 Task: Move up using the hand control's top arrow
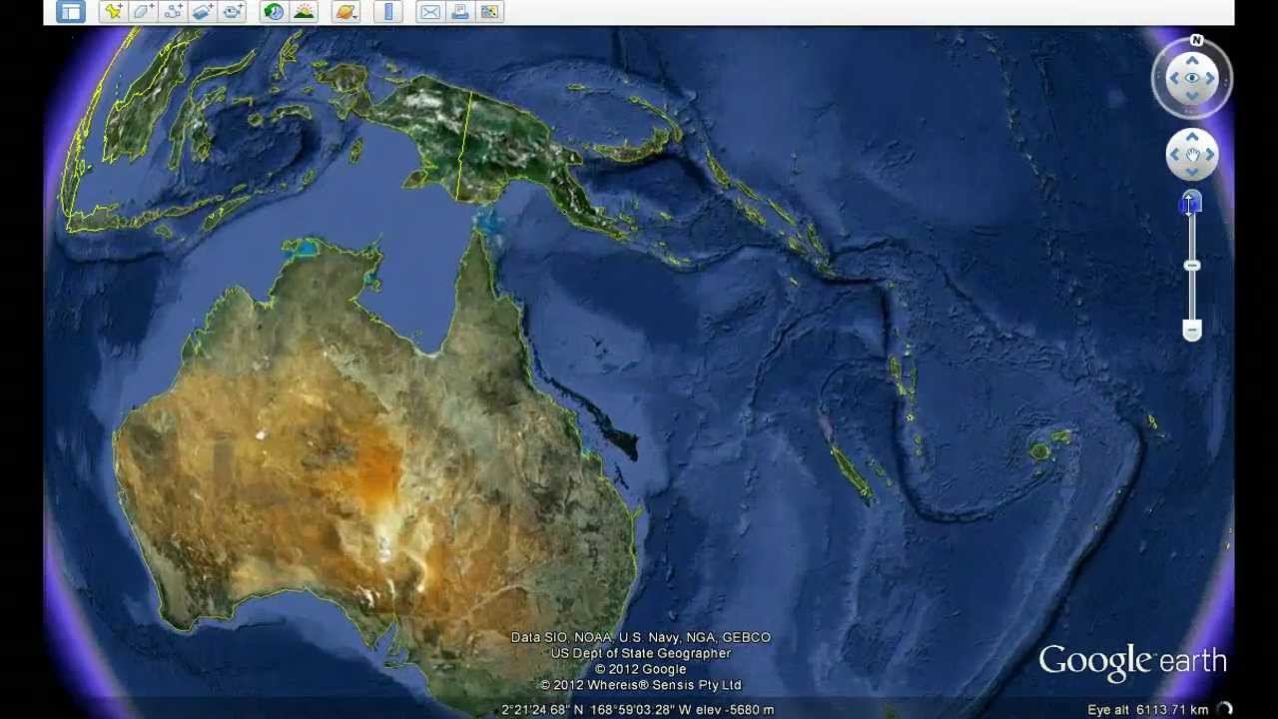pyautogui.click(x=1192, y=138)
